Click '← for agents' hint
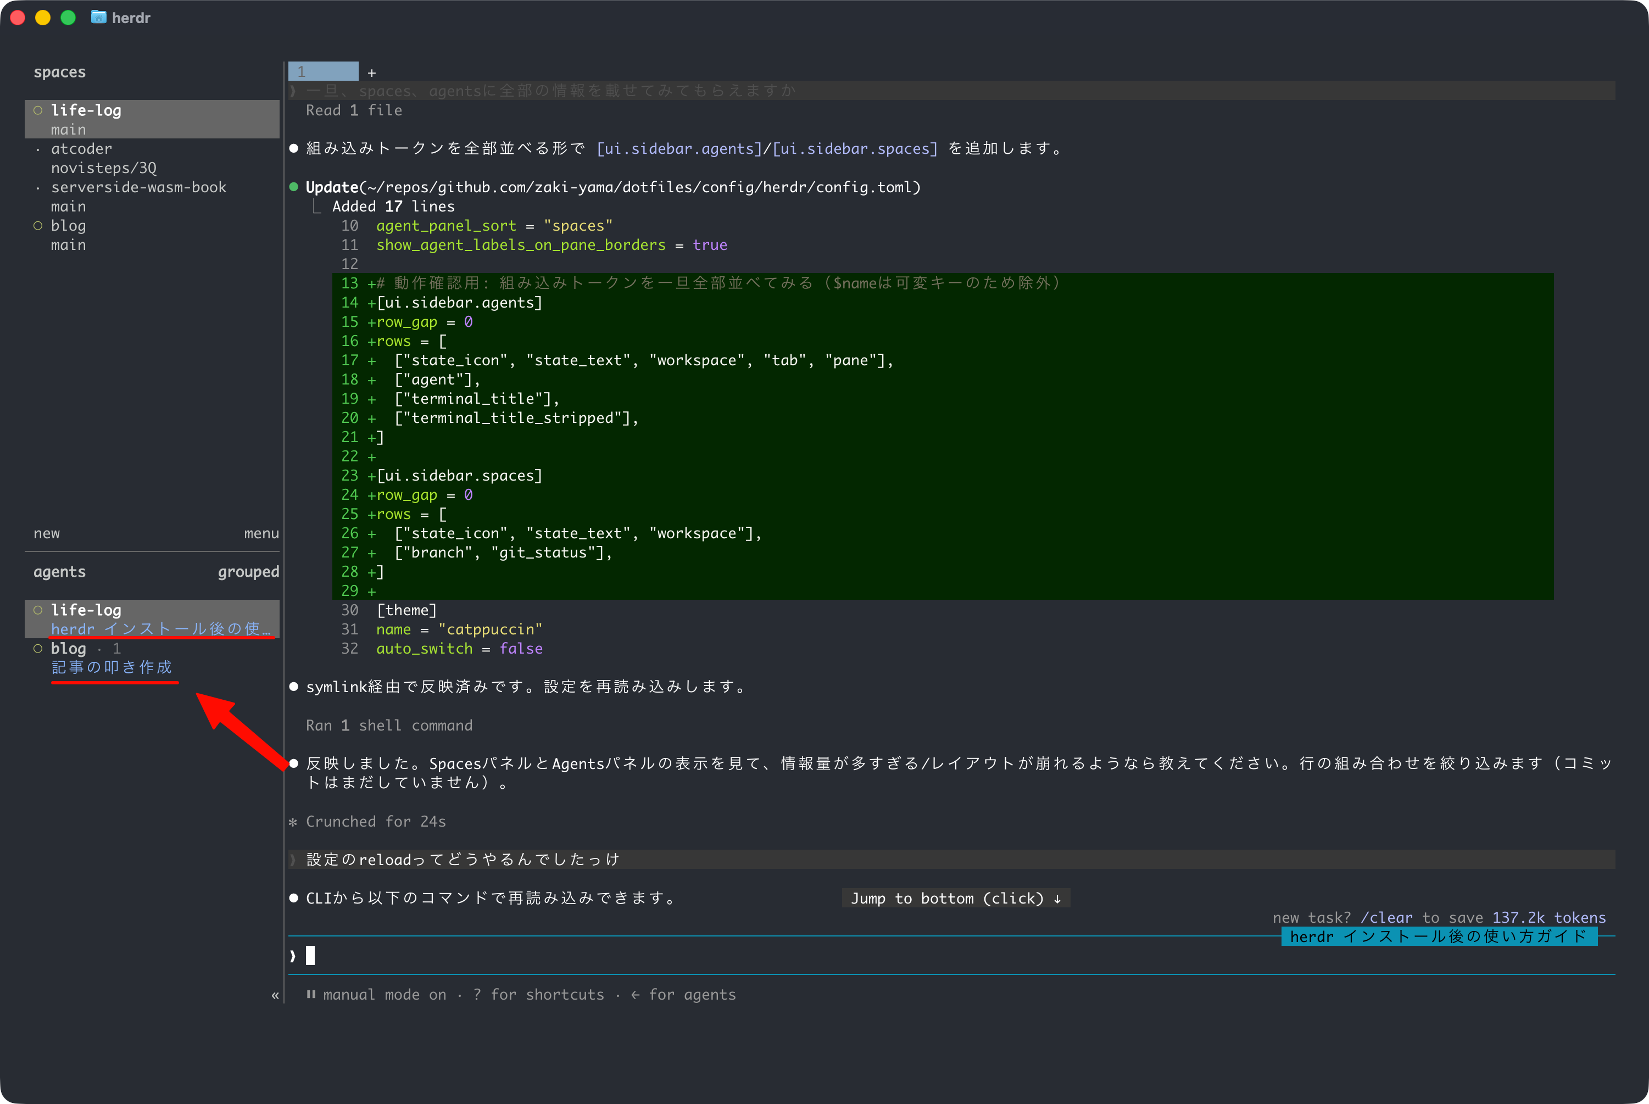1649x1104 pixels. click(683, 995)
